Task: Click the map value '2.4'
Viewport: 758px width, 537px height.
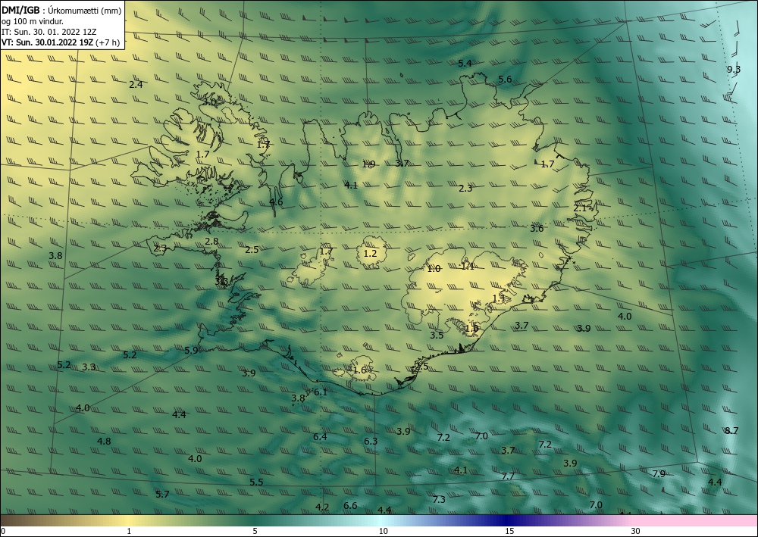Action: (x=136, y=85)
